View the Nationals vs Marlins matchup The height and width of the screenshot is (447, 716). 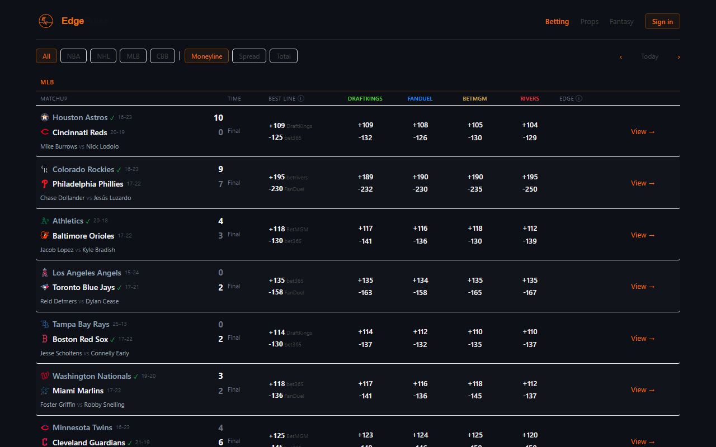(643, 389)
